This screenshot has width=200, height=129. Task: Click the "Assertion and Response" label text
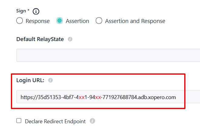135,21
